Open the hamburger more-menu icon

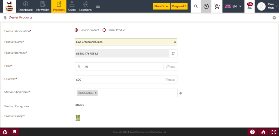tap(98, 6)
